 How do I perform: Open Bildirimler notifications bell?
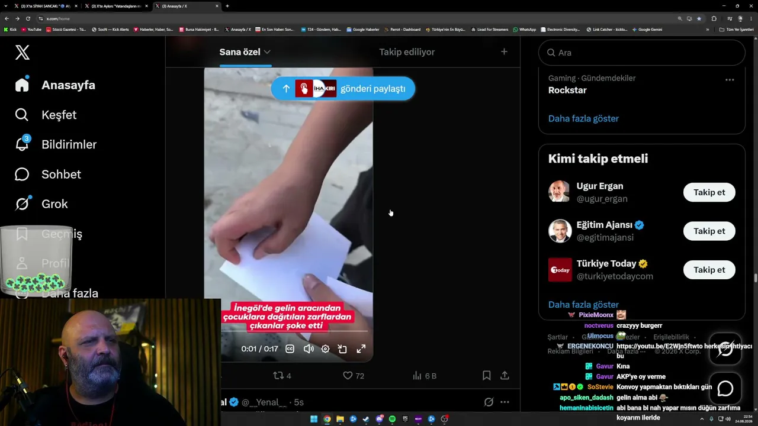[56, 144]
